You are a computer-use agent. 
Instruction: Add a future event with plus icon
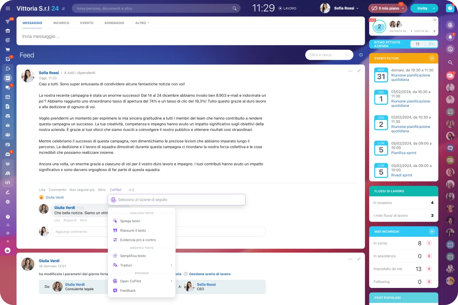[432, 58]
